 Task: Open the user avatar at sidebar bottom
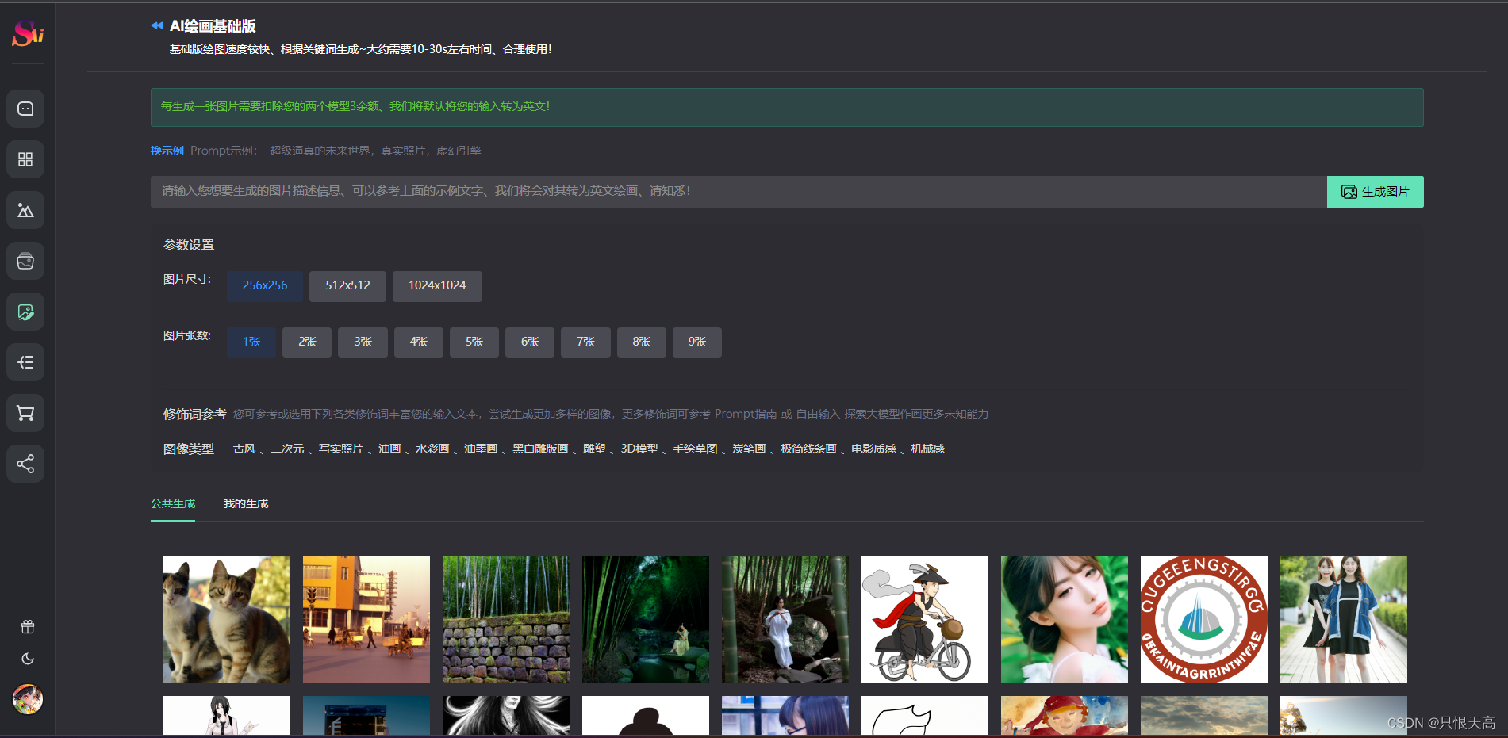(x=28, y=699)
